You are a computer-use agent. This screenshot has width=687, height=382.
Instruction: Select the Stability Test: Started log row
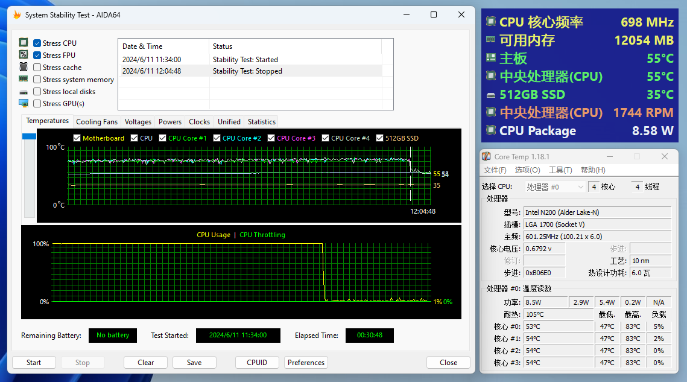251,60
